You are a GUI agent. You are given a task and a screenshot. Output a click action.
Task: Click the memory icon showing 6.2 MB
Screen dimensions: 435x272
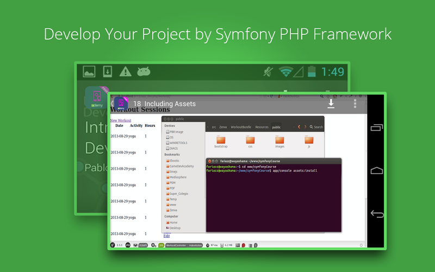222,245
